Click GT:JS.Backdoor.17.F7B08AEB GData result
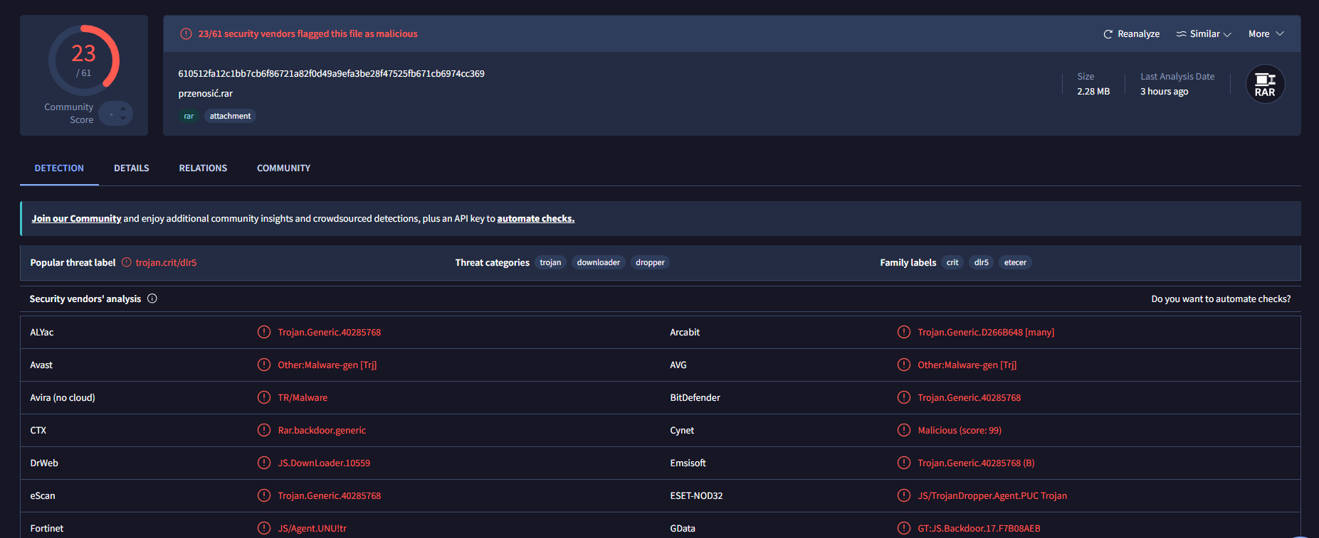Image resolution: width=1319 pixels, height=538 pixels. 979,528
